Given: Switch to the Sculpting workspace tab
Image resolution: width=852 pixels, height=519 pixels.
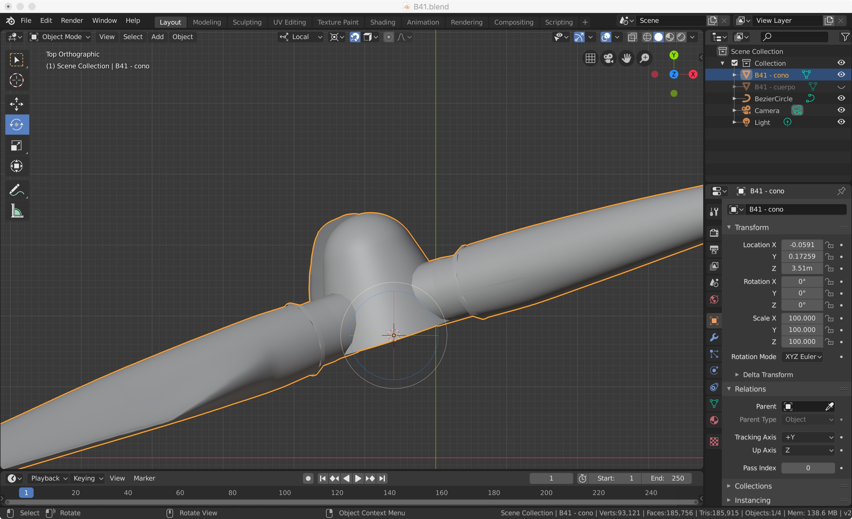Looking at the screenshot, I should [247, 22].
